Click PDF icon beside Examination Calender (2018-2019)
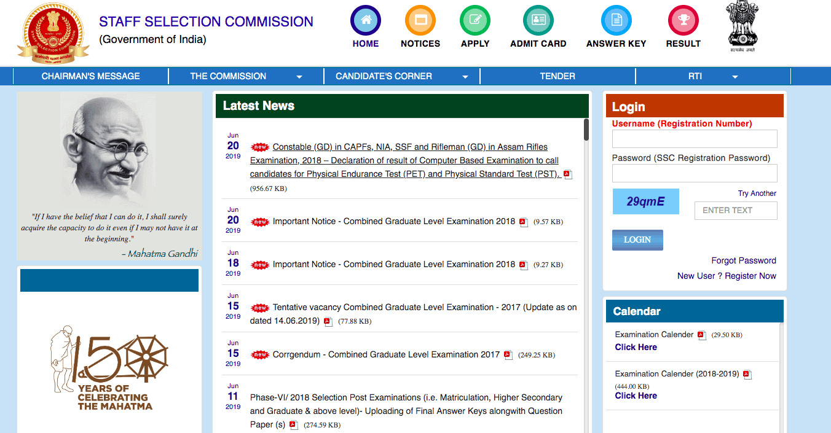The width and height of the screenshot is (831, 433). [x=747, y=375]
